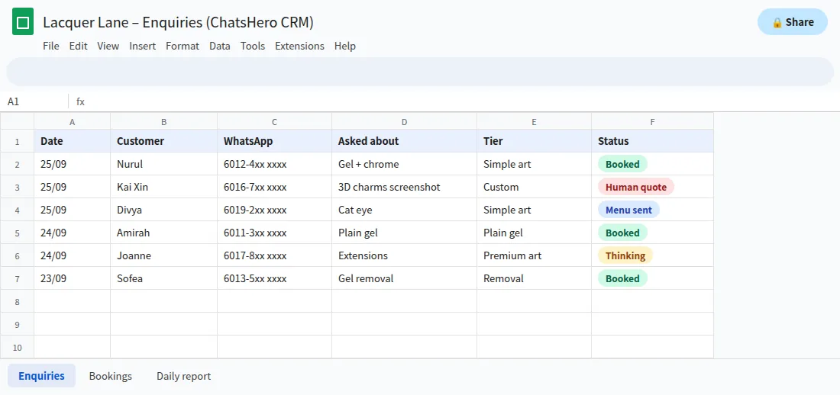Click the Joanne customer cell

click(164, 255)
